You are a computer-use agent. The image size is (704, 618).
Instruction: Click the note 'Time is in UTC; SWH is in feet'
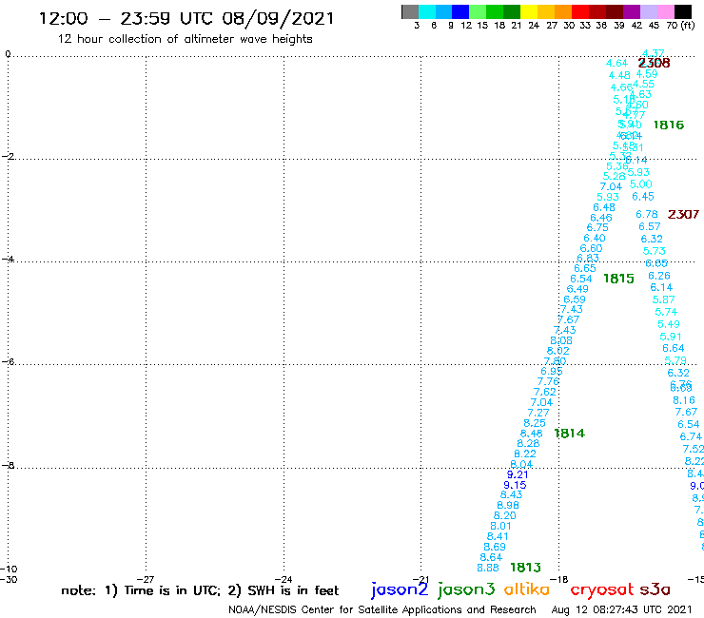(x=200, y=590)
